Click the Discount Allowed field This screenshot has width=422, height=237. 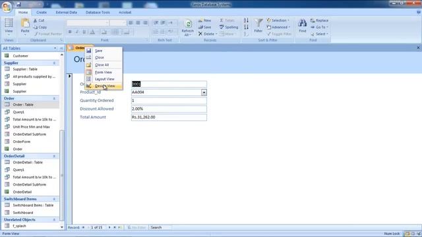coord(169,109)
